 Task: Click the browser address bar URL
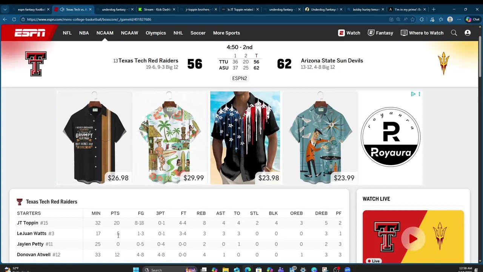tap(89, 19)
